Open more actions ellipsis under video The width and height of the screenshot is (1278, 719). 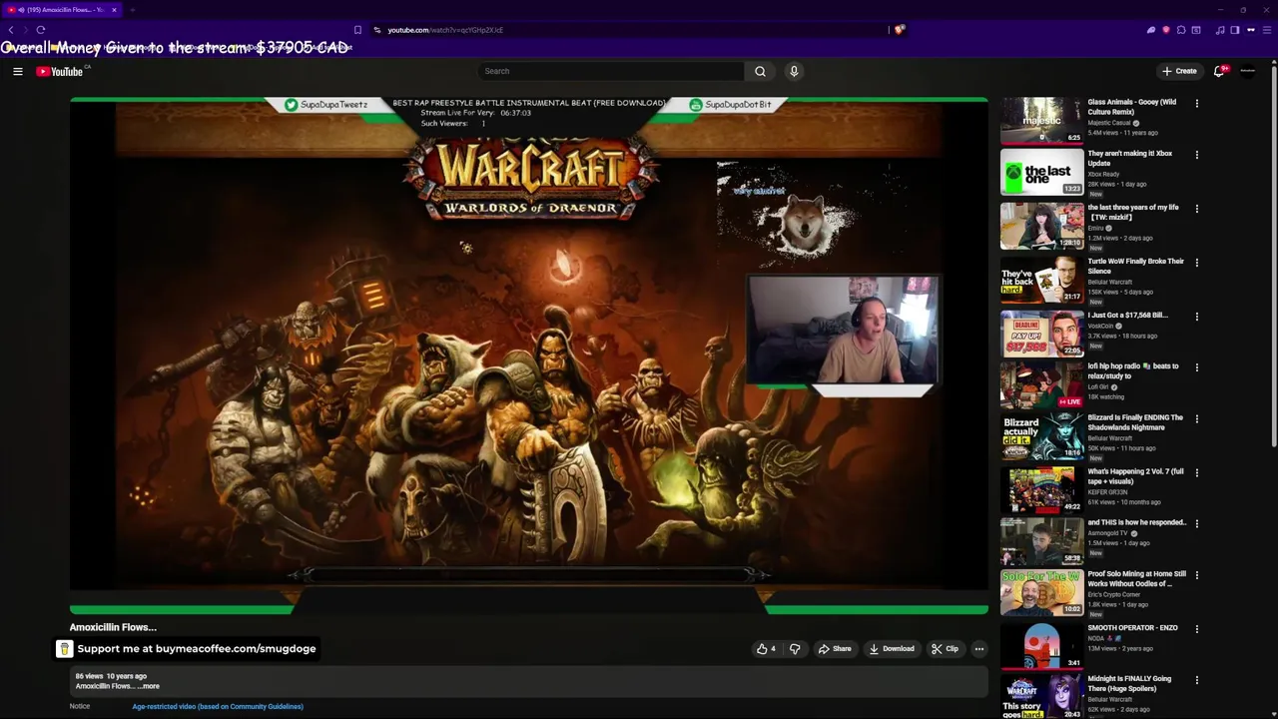pos(978,649)
